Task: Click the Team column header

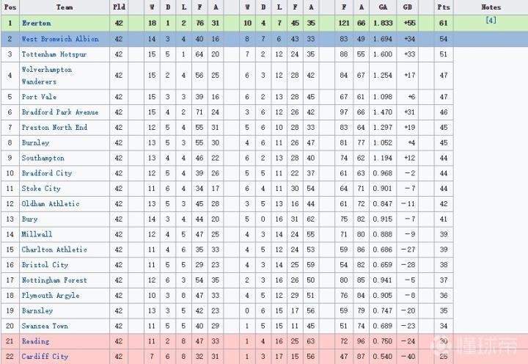Action: pos(65,7)
